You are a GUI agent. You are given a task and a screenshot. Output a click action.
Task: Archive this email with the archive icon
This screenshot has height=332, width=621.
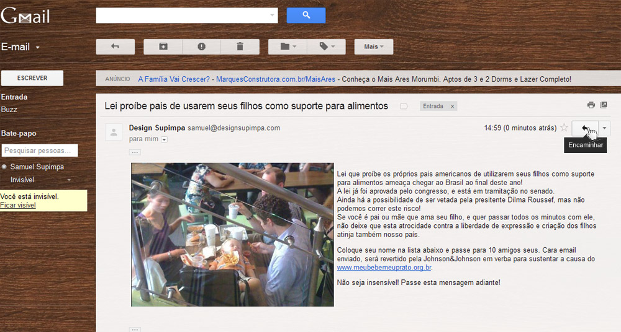[163, 46]
